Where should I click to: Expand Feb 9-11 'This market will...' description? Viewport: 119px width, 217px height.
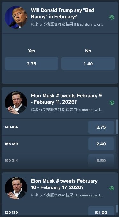[88, 110]
